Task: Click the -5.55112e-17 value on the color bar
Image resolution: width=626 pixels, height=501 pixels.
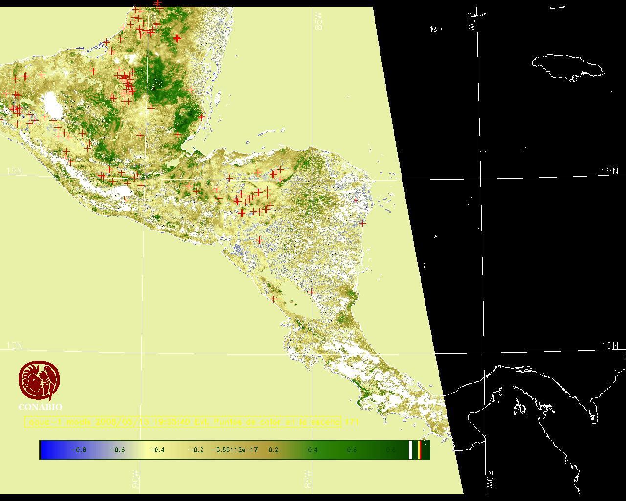Action: [234, 450]
